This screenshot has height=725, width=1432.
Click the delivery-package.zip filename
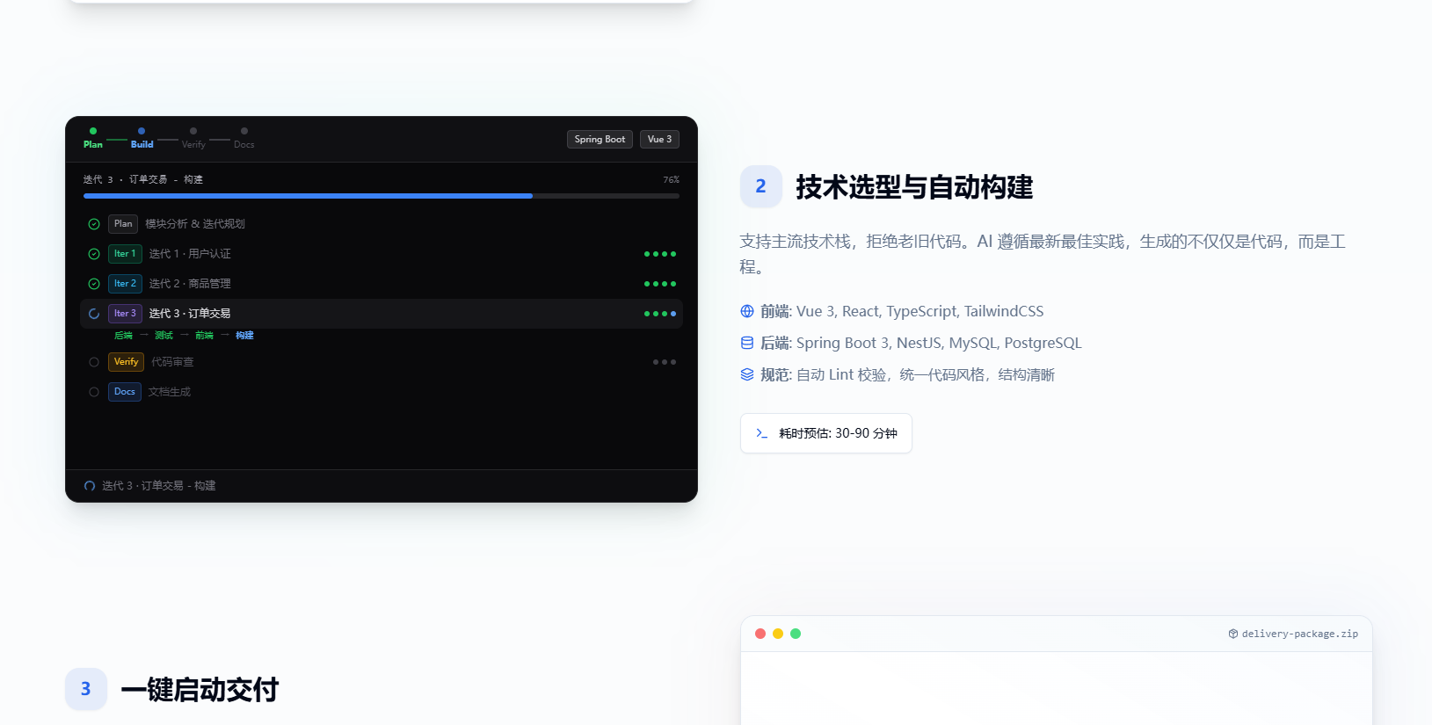coord(1300,634)
